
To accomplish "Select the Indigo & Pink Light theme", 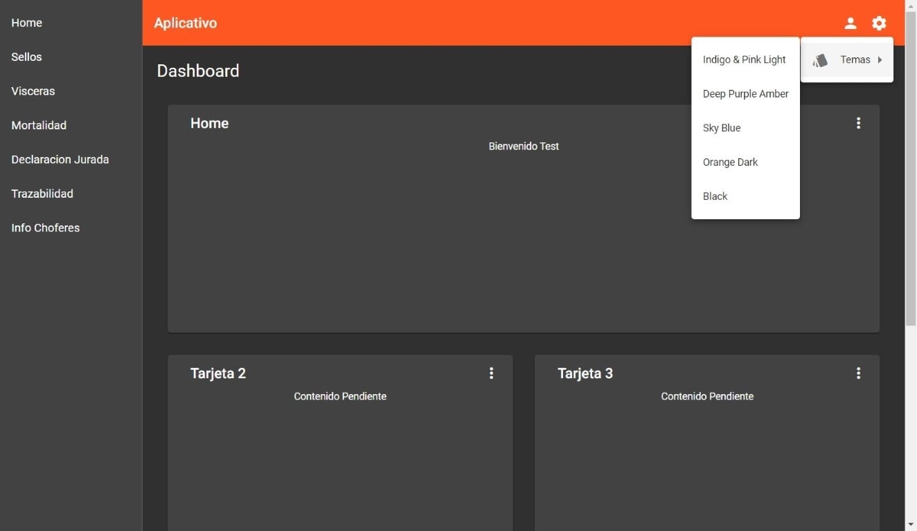I will (x=745, y=59).
